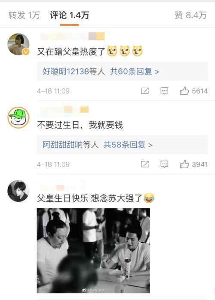The image size is (215, 300).
Task: Like the comment with 3941 likes
Action: (184, 164)
